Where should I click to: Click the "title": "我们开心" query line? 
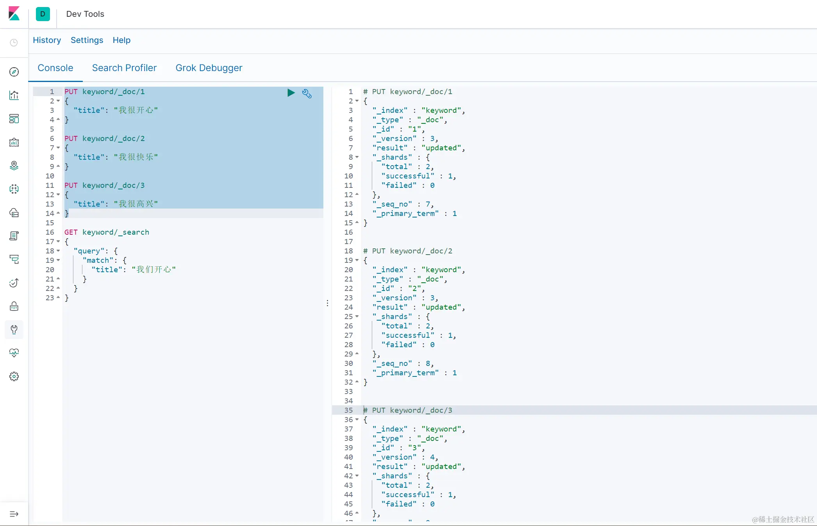point(134,269)
